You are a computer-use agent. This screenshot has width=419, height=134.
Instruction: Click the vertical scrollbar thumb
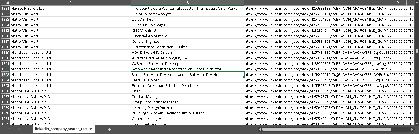click(x=417, y=51)
